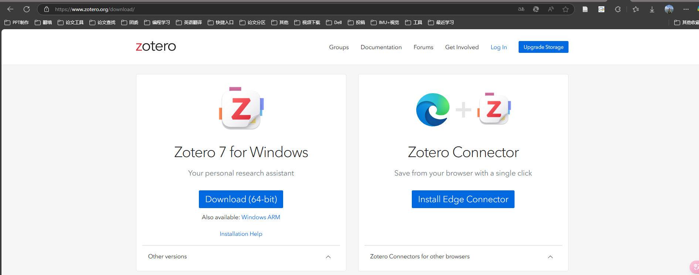Screen dimensions: 699x275
Task: Open the browser downloads icon
Action: [652, 9]
